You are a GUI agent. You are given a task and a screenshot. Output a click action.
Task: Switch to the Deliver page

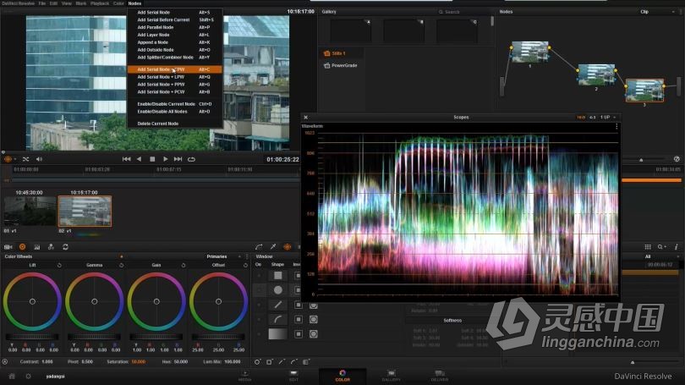(440, 376)
